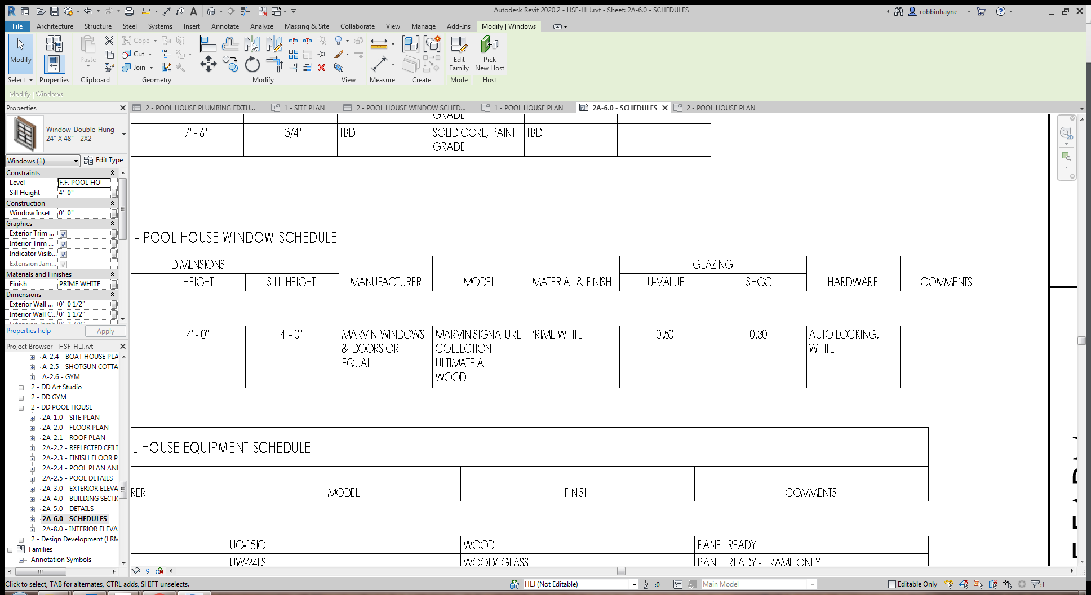This screenshot has width=1091, height=595.
Task: Open the Annotate ribbon tab
Action: (x=225, y=26)
